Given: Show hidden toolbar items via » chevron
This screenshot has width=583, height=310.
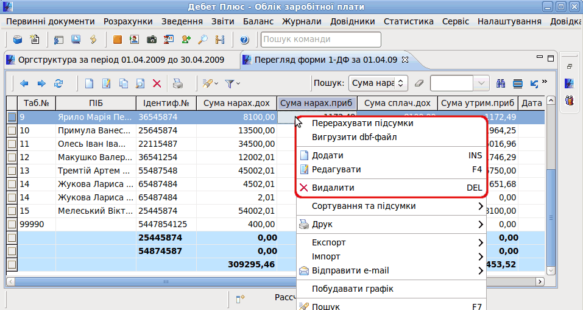Looking at the screenshot, I should [x=545, y=82].
